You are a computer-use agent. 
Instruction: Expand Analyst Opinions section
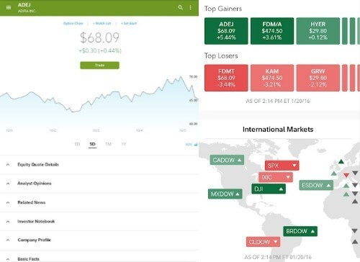(x=99, y=184)
